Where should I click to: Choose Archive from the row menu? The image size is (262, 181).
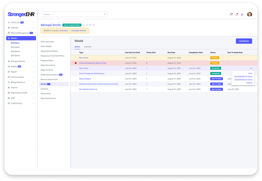pyautogui.click(x=249, y=82)
